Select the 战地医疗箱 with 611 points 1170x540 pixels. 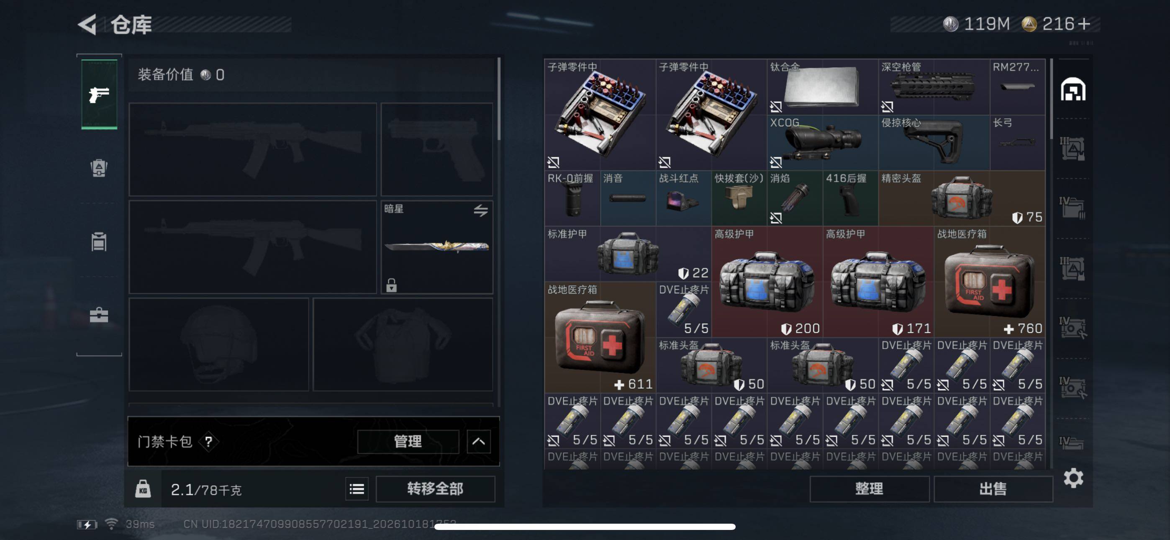click(x=600, y=337)
